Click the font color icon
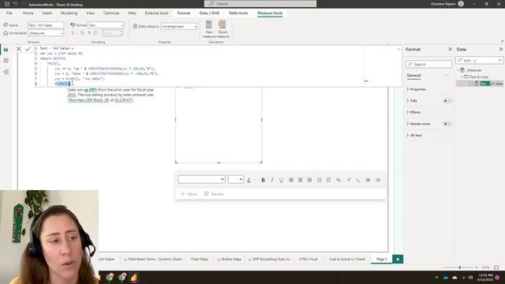Viewport: 505px width, 284px height. [x=249, y=180]
